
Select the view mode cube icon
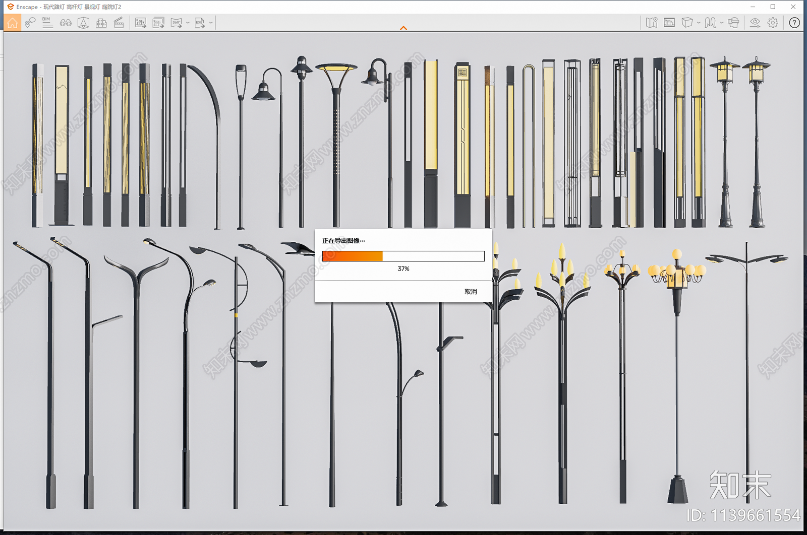[687, 23]
